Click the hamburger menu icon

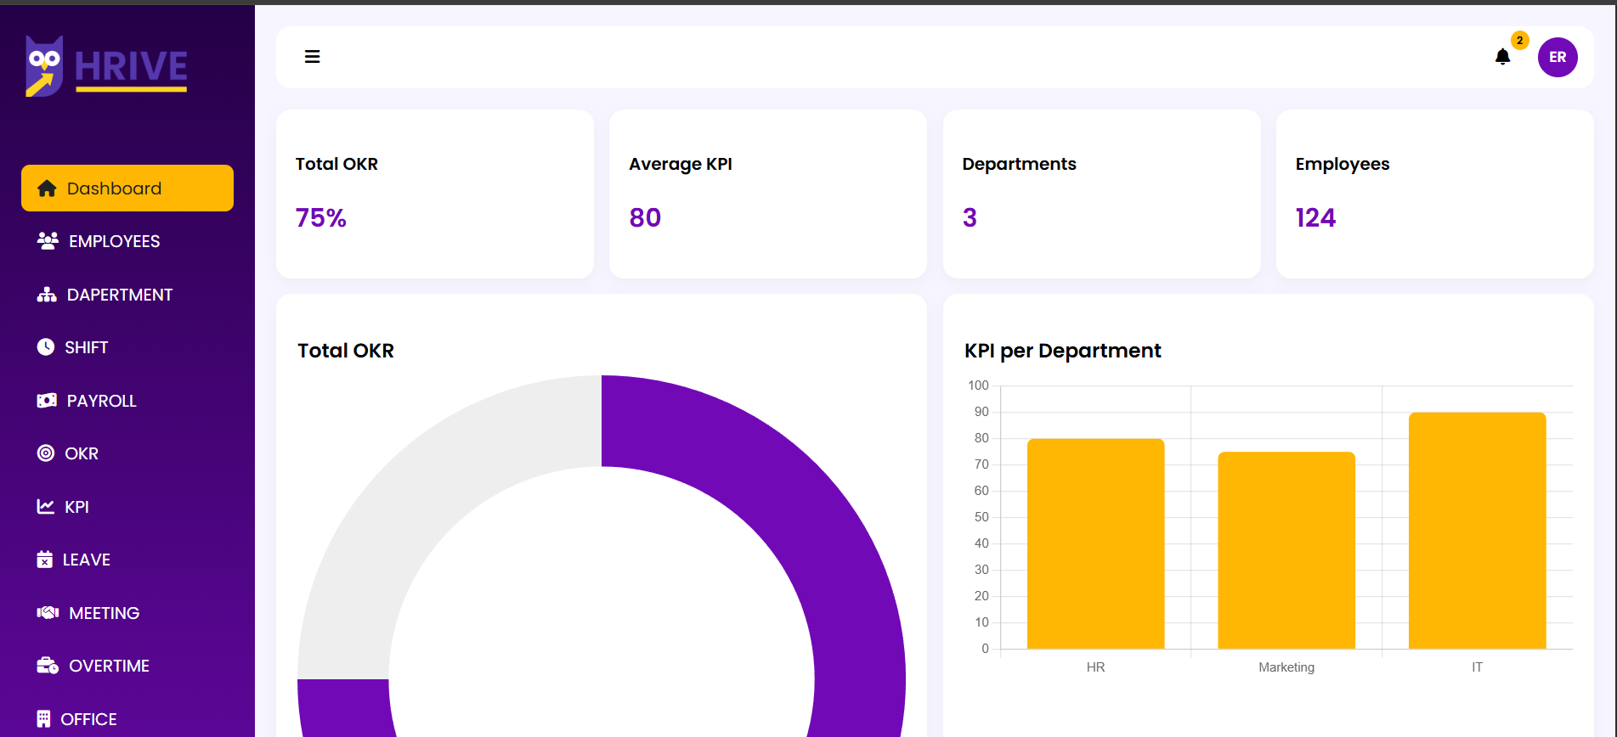312,57
